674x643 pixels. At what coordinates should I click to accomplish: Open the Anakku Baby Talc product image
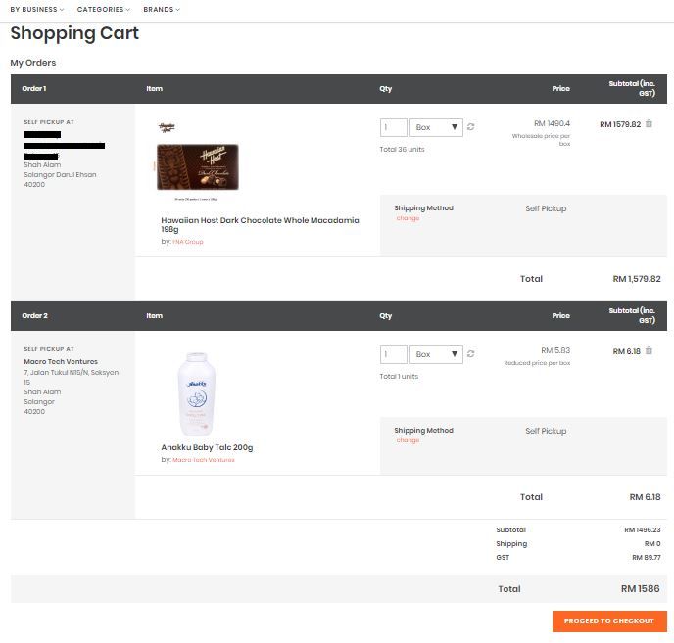tap(194, 394)
